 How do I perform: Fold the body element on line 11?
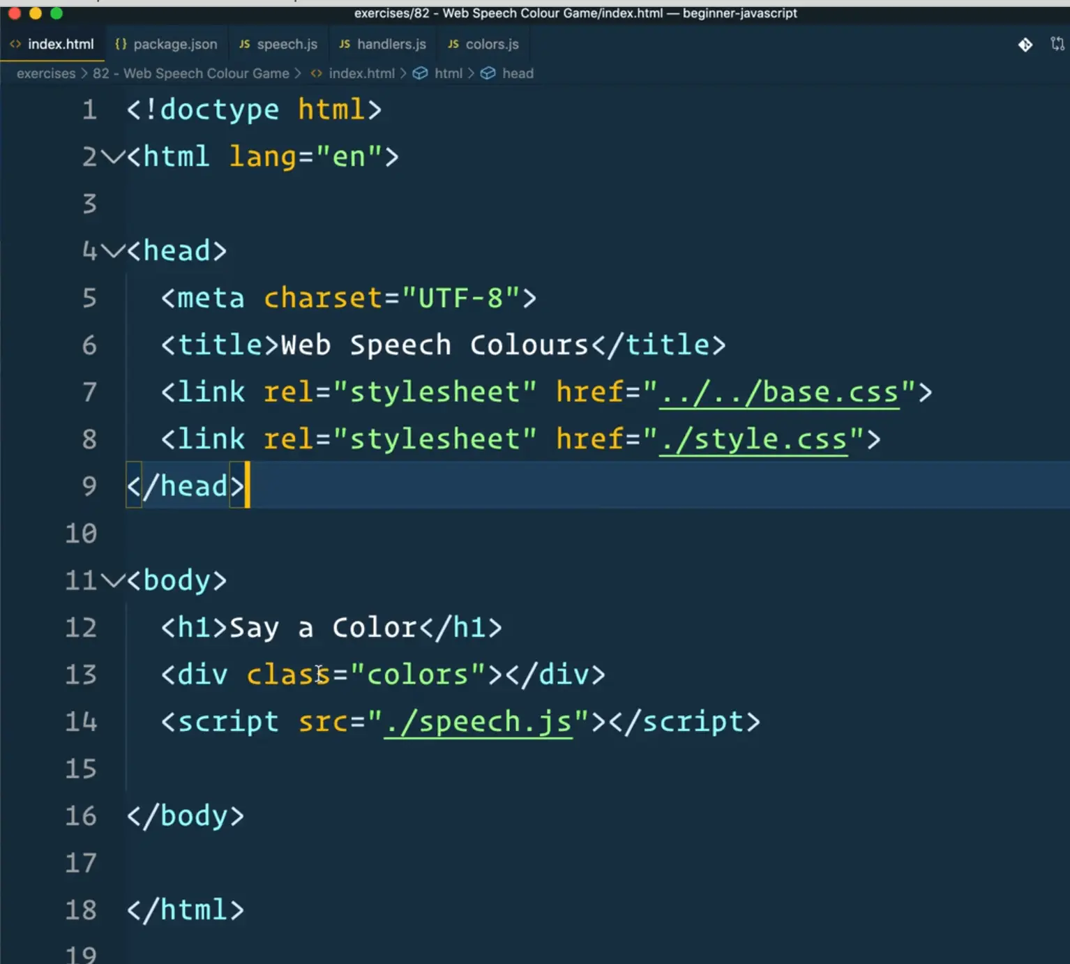tap(112, 580)
